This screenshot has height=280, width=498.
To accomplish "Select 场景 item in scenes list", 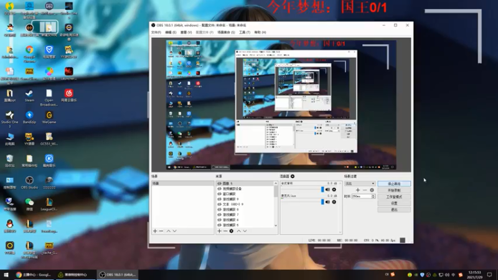I will coord(183,184).
